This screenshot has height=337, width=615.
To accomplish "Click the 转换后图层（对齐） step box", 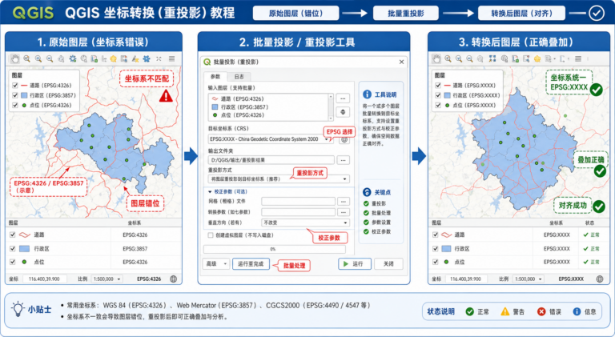I will (521, 14).
